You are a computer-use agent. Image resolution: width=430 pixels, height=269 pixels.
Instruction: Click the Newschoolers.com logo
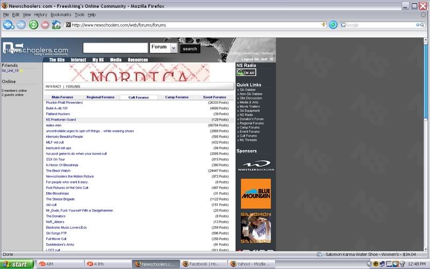click(x=35, y=49)
